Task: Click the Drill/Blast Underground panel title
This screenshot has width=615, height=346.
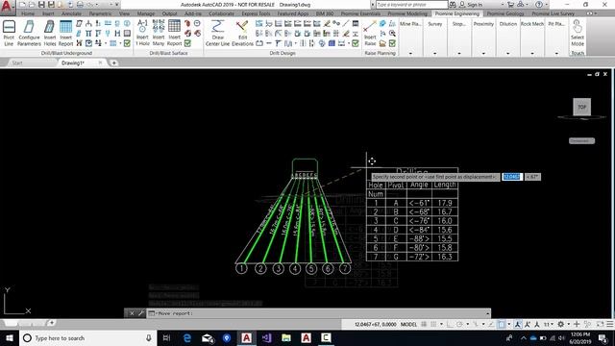Action: pos(66,53)
